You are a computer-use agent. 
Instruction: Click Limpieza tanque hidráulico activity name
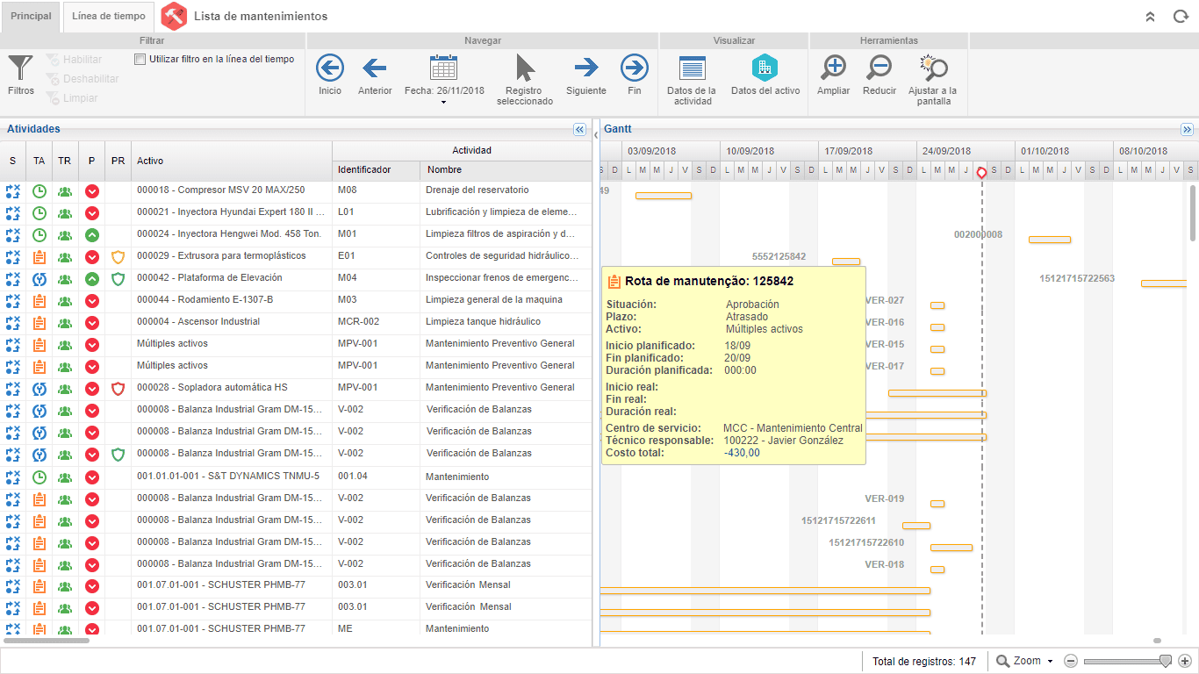[x=483, y=322]
